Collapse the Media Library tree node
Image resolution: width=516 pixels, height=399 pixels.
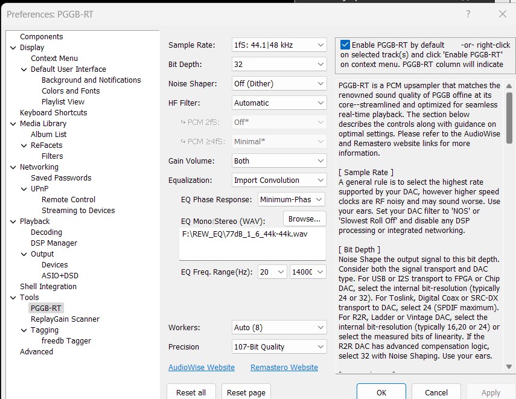[12, 124]
